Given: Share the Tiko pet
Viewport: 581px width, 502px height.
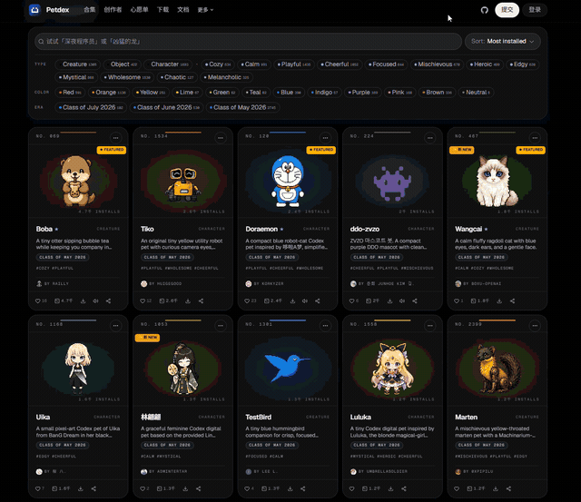Looking at the screenshot, I should [x=201, y=300].
